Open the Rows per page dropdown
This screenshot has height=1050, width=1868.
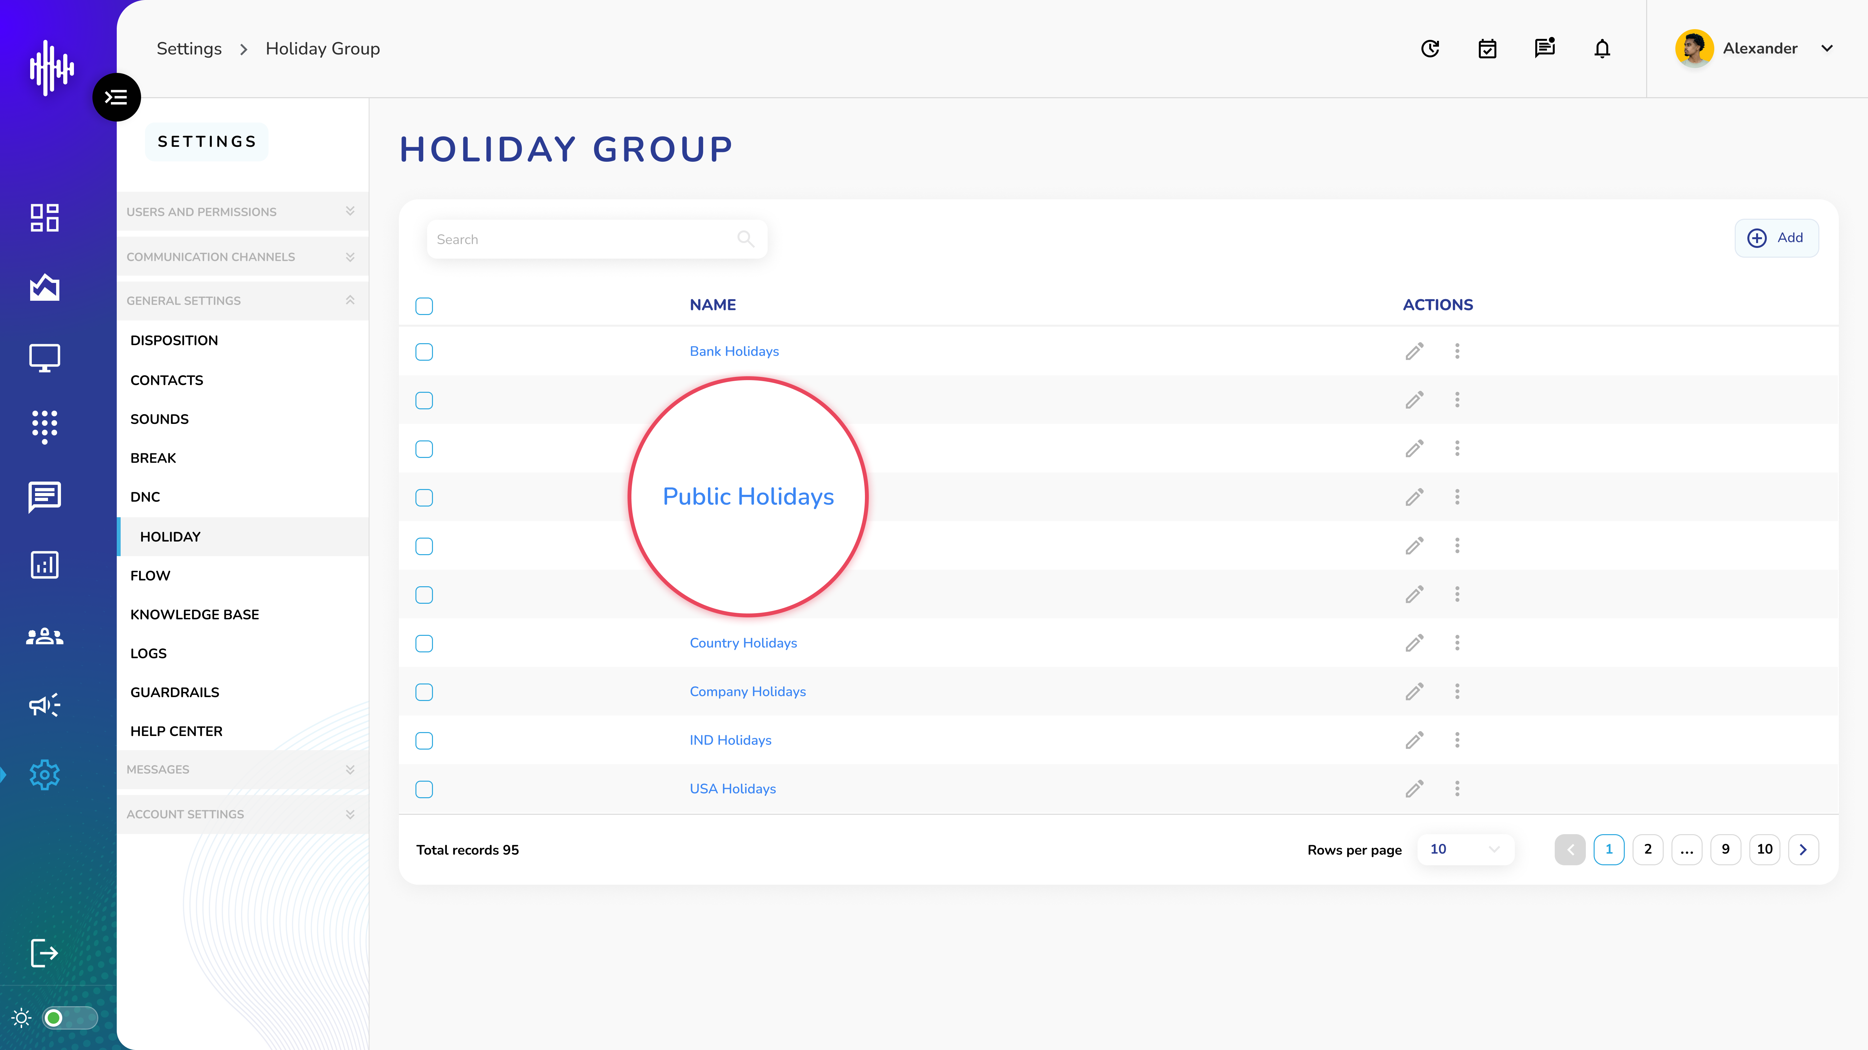coord(1465,849)
